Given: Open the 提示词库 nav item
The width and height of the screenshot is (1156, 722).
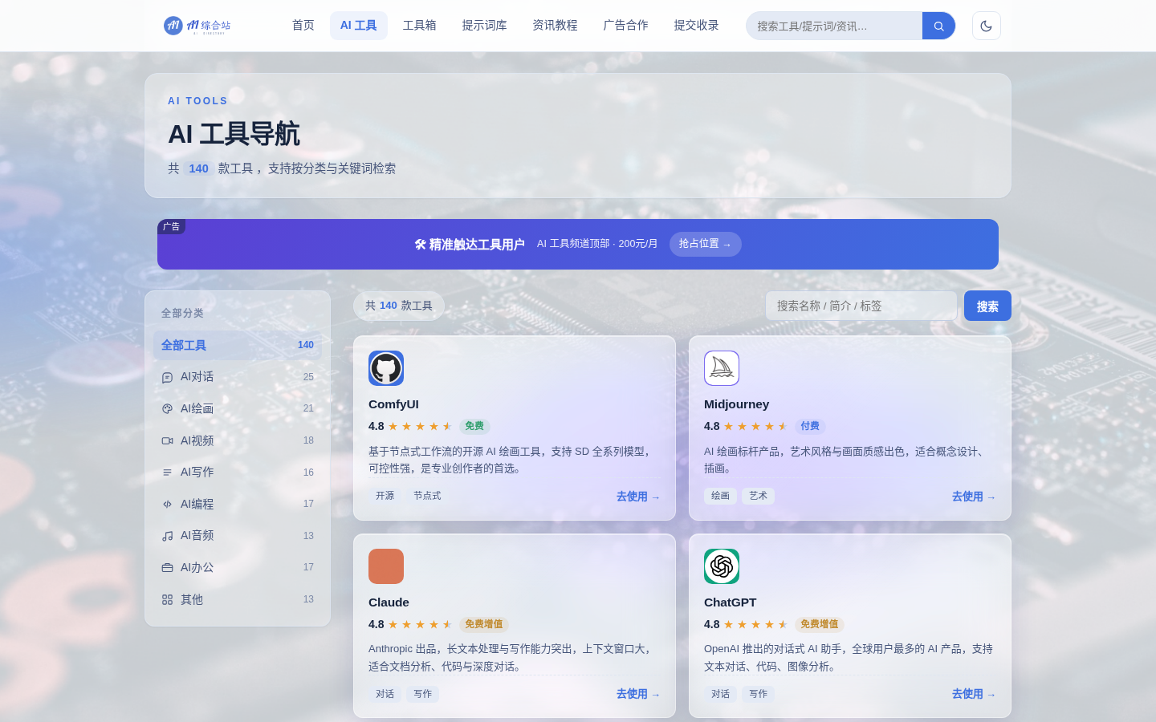Looking at the screenshot, I should [485, 26].
